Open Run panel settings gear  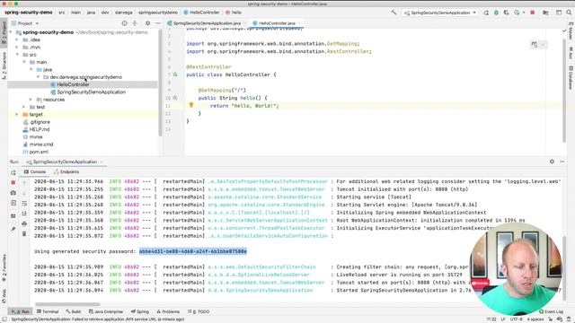tap(552, 161)
